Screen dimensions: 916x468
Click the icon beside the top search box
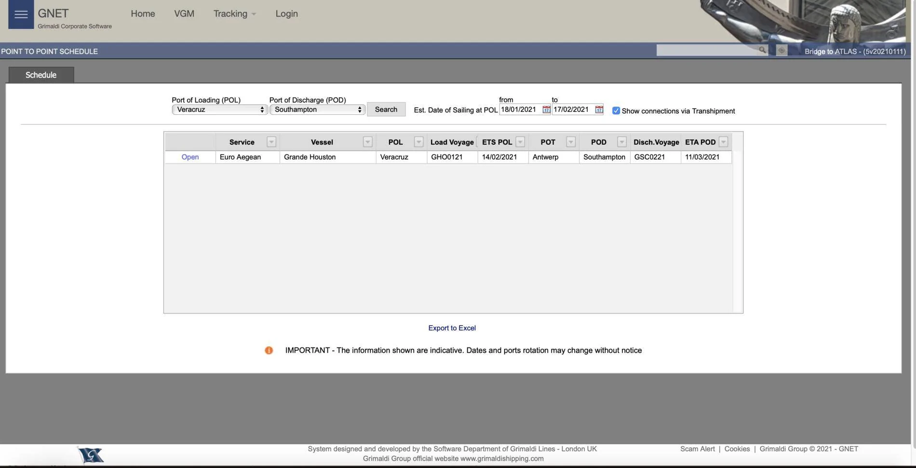[781, 50]
